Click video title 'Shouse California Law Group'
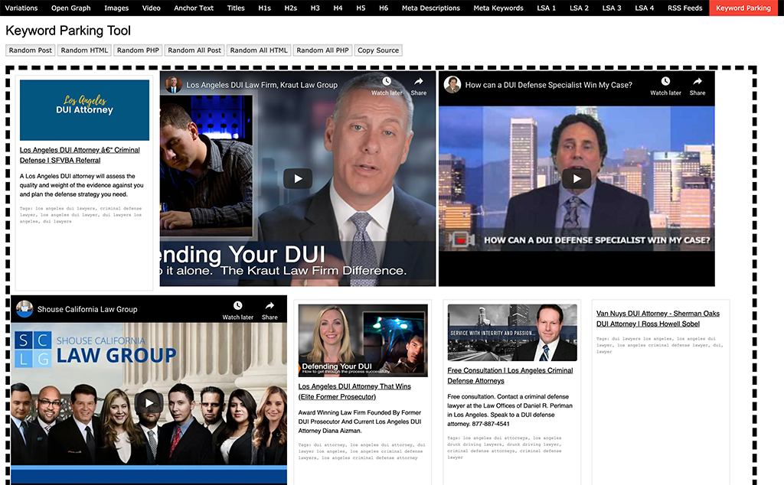Screen dimensions: 784x485 [x=87, y=309]
